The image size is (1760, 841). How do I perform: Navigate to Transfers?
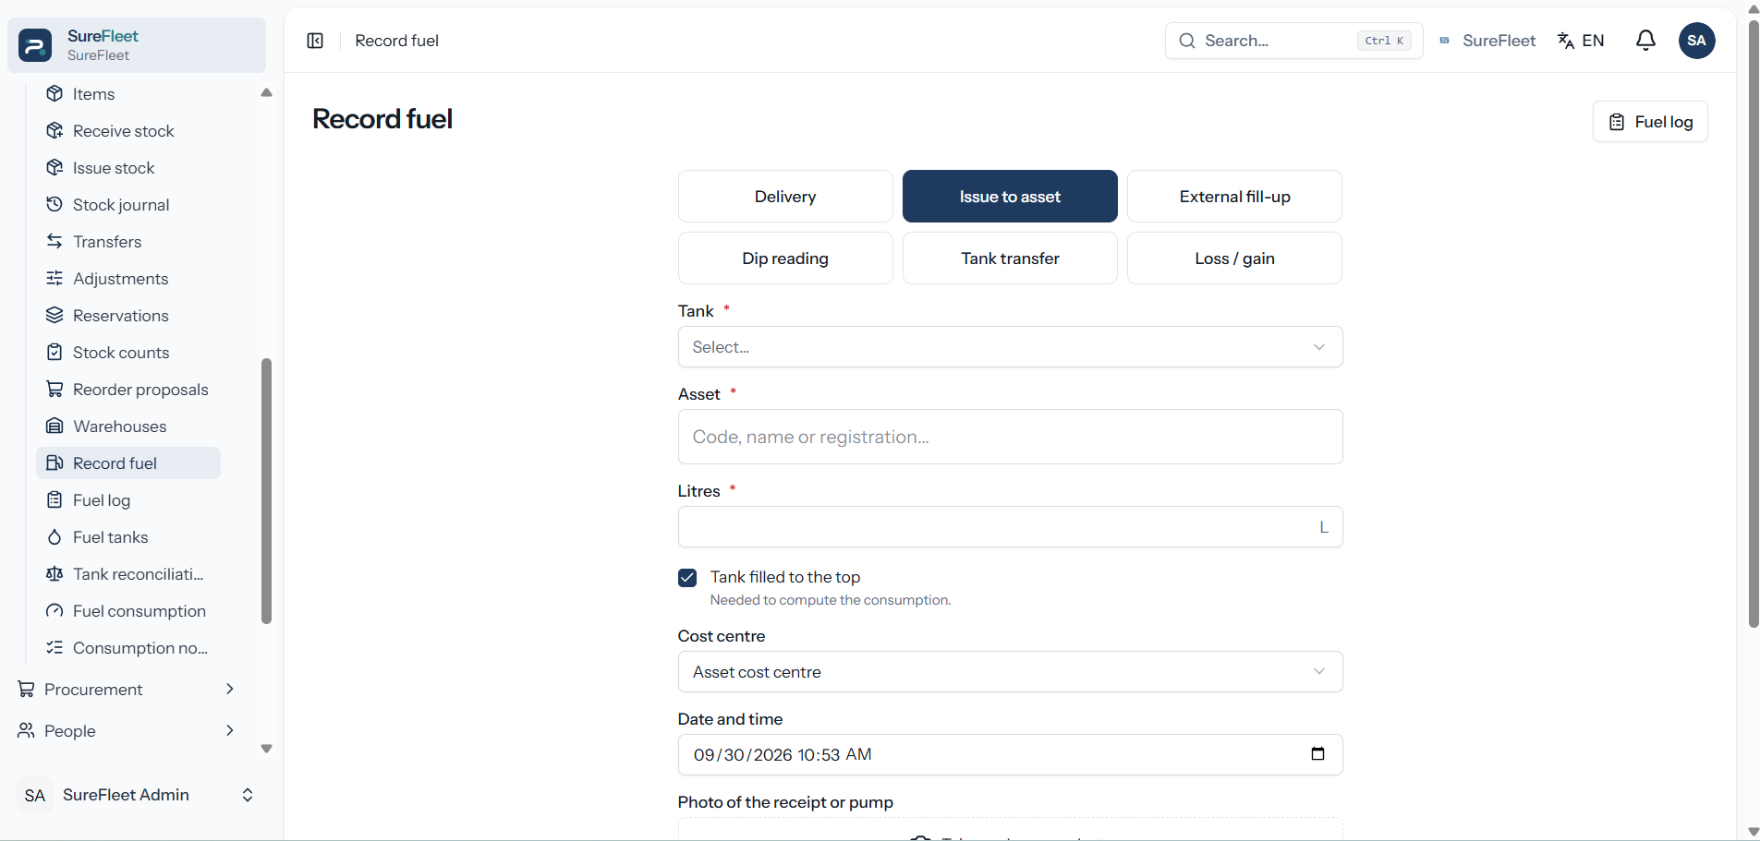128,242
